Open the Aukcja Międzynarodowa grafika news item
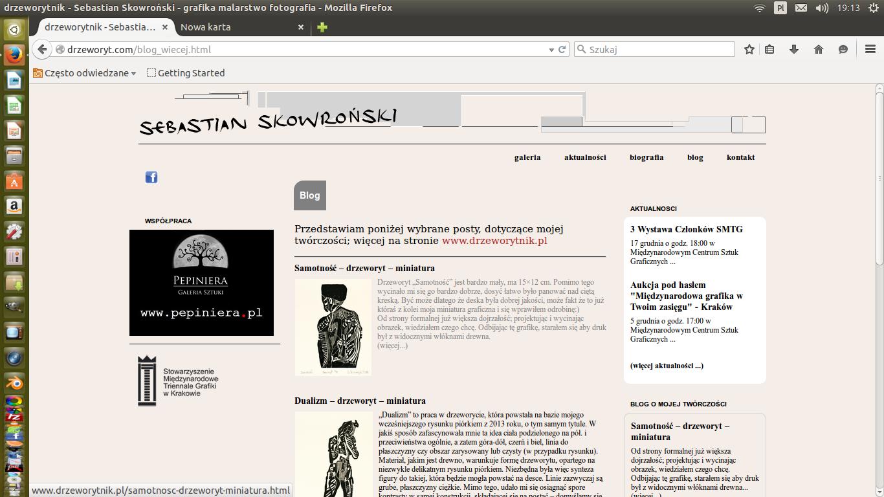 [687, 296]
